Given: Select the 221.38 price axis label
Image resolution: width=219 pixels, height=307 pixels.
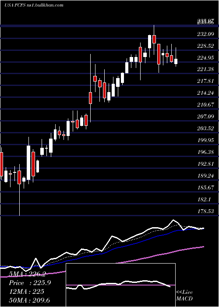Looking at the screenshot, I should [x=205, y=69].
